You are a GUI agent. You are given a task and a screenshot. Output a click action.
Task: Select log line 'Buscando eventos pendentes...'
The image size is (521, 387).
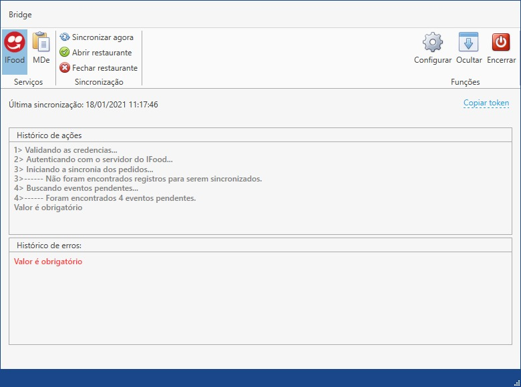coord(76,188)
